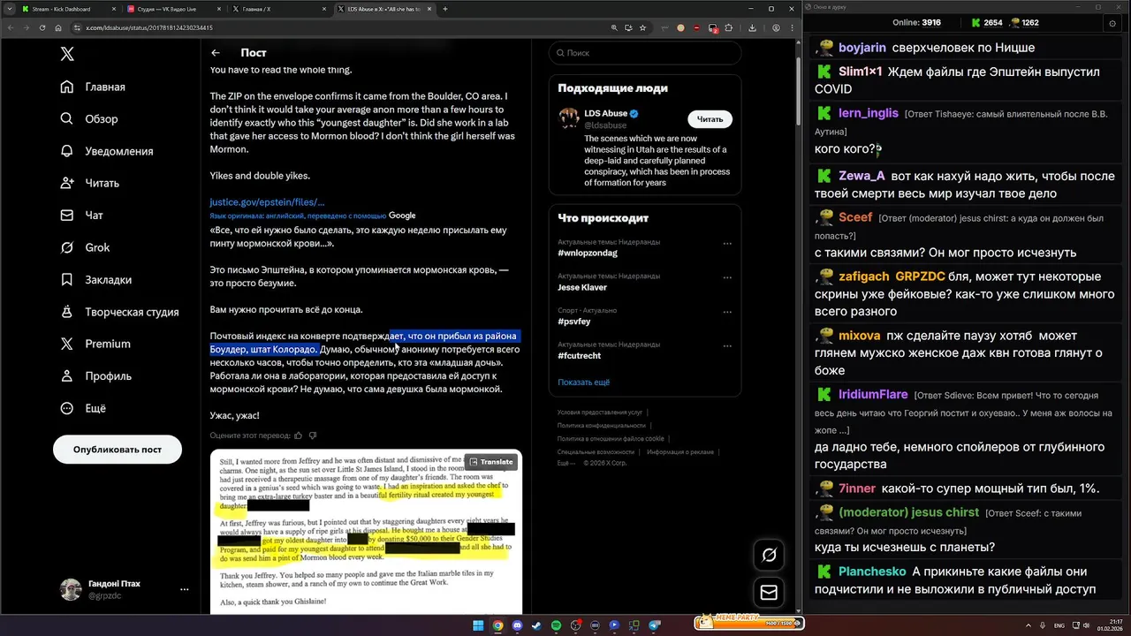1131x636 pixels.
Task: Switch to Студия — VK Видео Live tab
Action: click(x=175, y=9)
